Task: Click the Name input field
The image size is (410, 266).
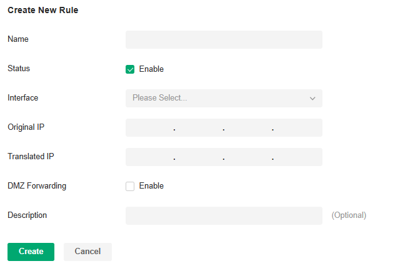Action: 224,39
